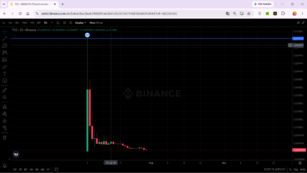Select the 1s timeframe
307x173 pixels.
(4, 23)
